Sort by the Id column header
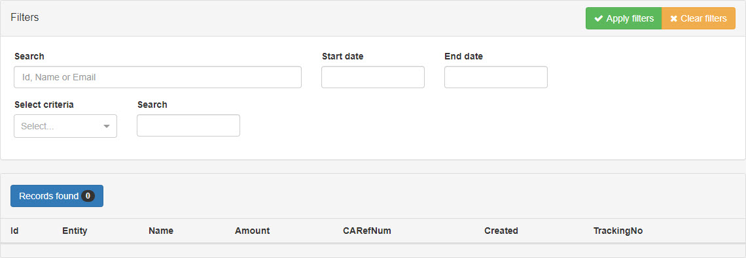746x258 pixels. [15, 231]
